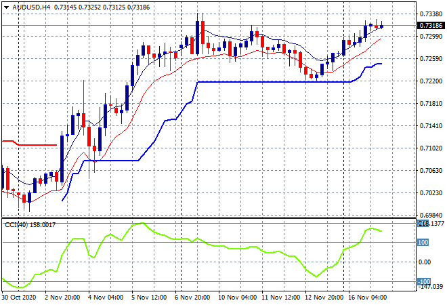Screen dimensions: 447x305
Task: Click the -147.039 CCI scale label
Action: tap(431, 287)
